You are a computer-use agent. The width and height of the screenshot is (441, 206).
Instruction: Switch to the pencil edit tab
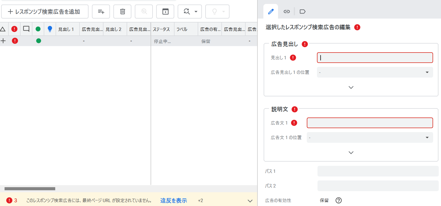coord(271,12)
